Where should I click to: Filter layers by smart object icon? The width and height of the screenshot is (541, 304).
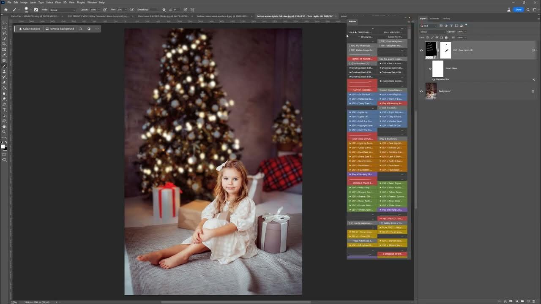[461, 26]
